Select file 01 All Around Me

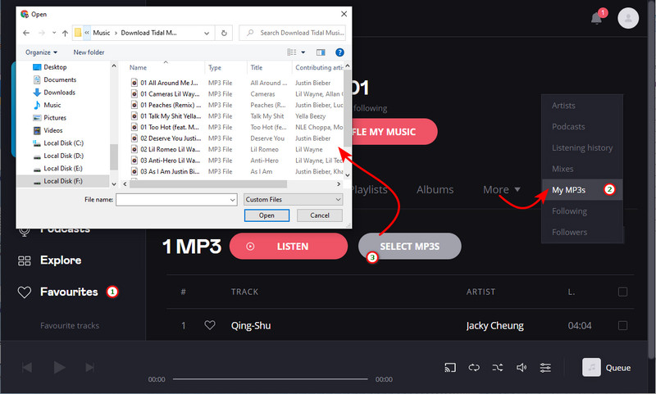pos(169,83)
